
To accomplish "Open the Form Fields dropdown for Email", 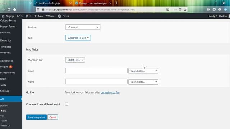I will (x=143, y=71).
